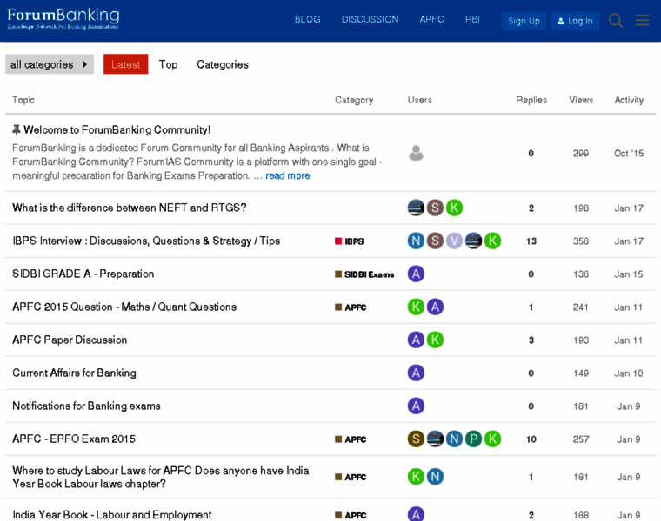
Task: Click view count 356 in IBPS Interview row
Action: 581,241
